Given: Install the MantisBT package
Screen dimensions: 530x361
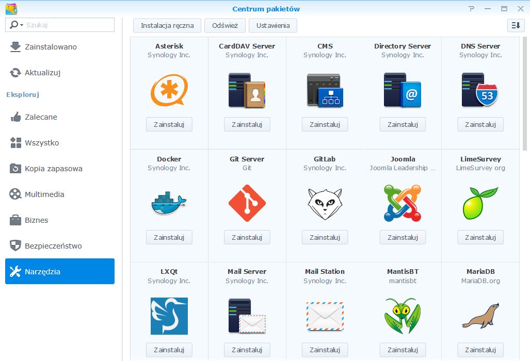Looking at the screenshot, I should (x=403, y=350).
